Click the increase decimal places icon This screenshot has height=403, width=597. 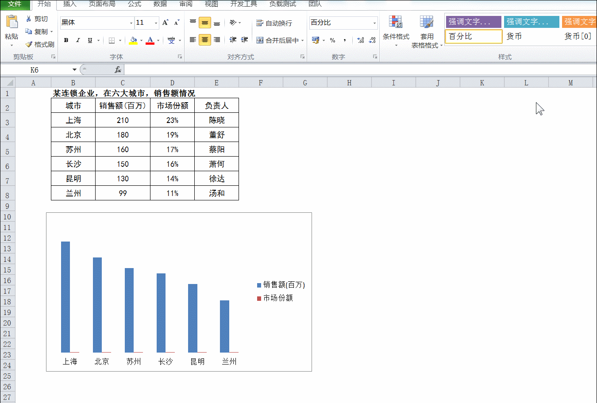coord(361,40)
